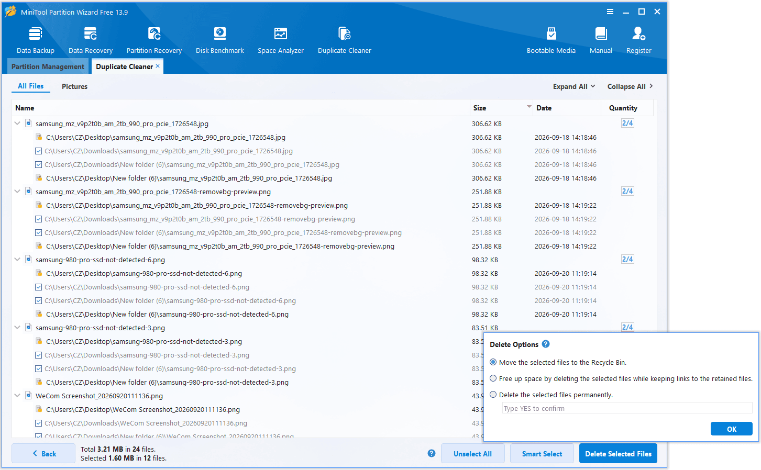This screenshot has width=761, height=470.
Task: Sort by the Size column header
Action: pyautogui.click(x=501, y=108)
